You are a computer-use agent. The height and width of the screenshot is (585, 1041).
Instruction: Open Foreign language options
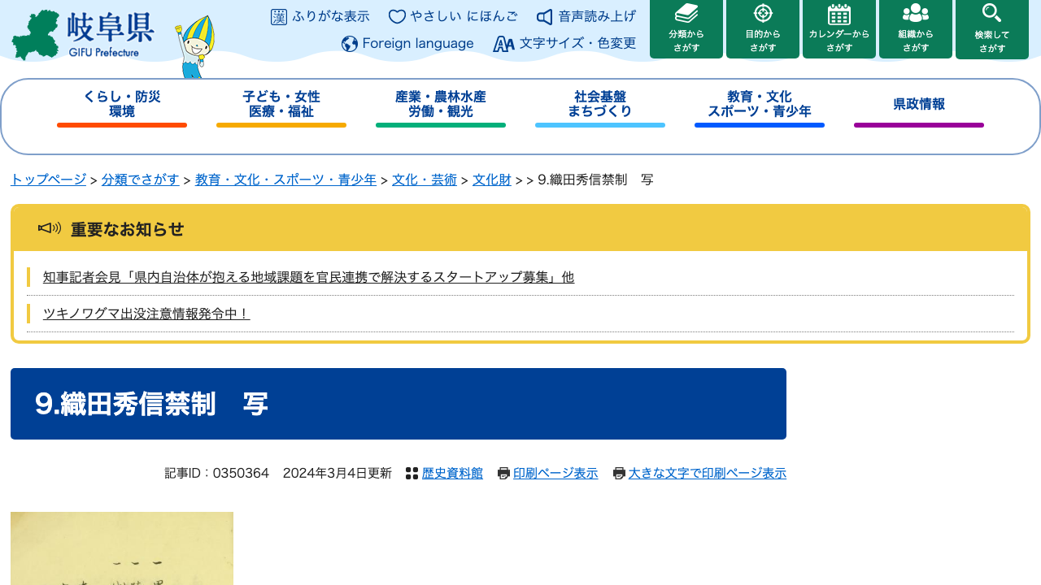(407, 44)
